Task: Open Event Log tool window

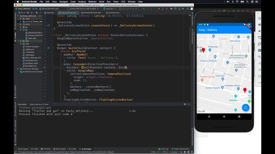Action: pyautogui.click(x=163, y=149)
